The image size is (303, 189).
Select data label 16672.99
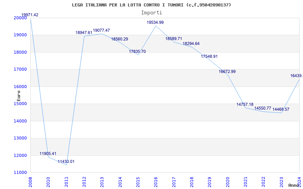(227, 71)
